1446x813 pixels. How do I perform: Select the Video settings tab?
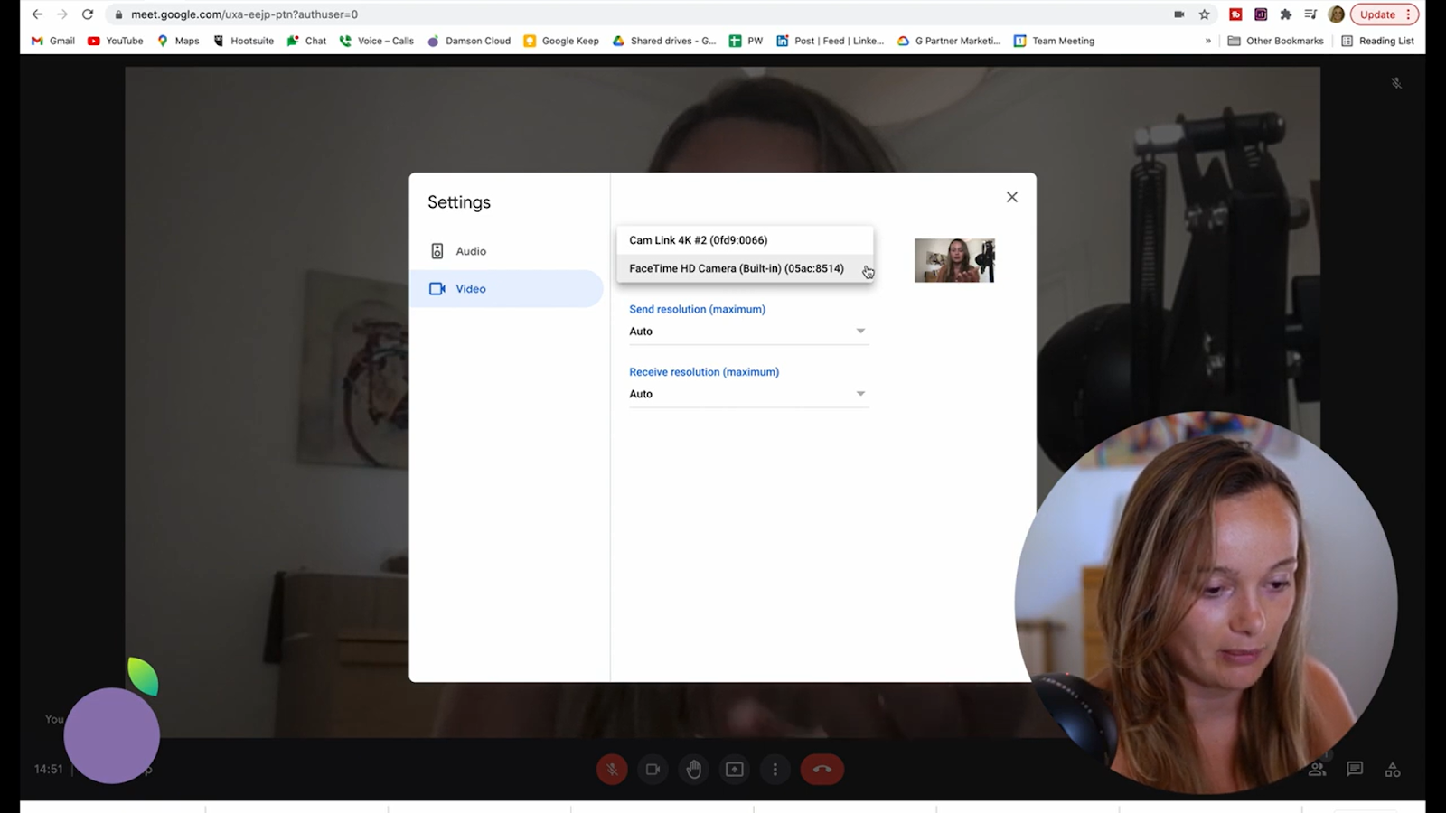tap(506, 289)
